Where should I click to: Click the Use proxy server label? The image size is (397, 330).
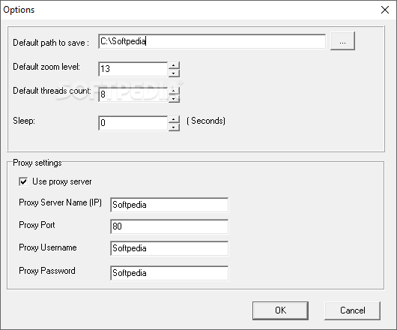pos(62,181)
